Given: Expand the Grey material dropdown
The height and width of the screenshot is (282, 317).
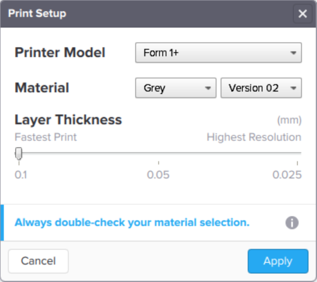Looking at the screenshot, I should pyautogui.click(x=176, y=88).
